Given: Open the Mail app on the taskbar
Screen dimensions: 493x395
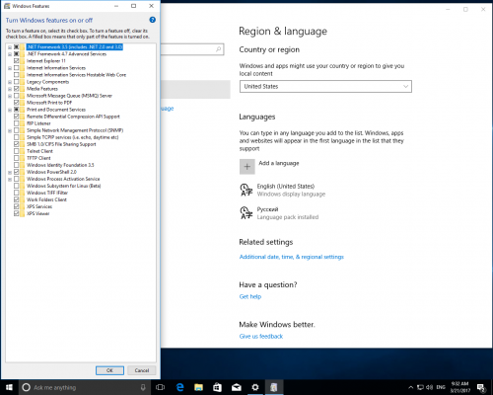Looking at the screenshot, I should (x=236, y=387).
